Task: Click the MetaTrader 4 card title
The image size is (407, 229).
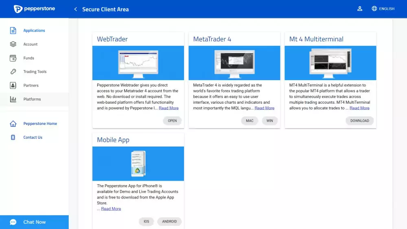Action: coord(212,39)
